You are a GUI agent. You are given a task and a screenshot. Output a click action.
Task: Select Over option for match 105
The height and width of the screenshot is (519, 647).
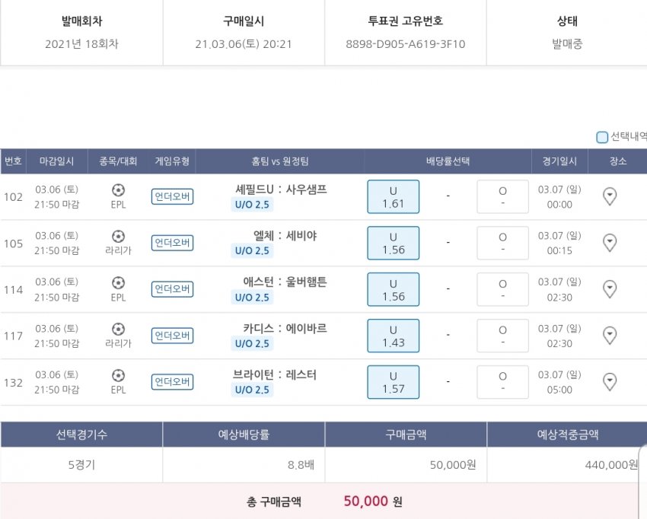tap(502, 243)
